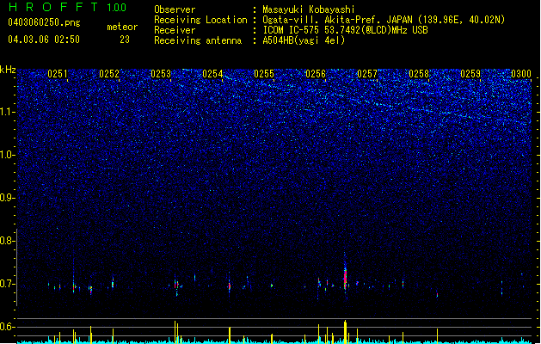Click the 0300 time marker
Screen dimensions: 541x344
(x=521, y=74)
